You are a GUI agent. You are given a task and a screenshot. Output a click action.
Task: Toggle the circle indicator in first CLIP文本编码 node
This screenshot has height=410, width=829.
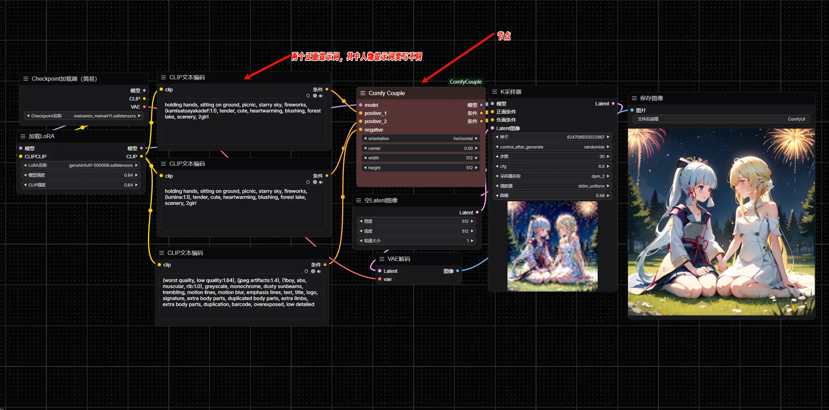(x=308, y=96)
